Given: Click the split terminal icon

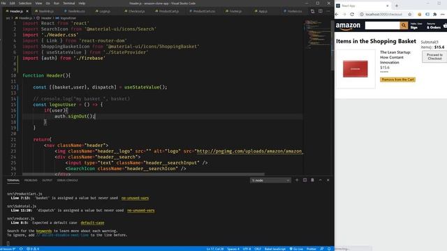Looking at the screenshot, I should [305, 180].
